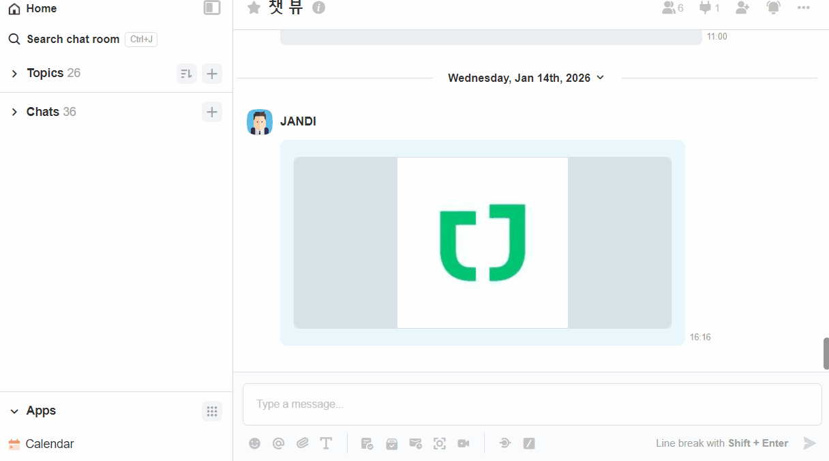Expand the Topics section

pyautogui.click(x=14, y=73)
